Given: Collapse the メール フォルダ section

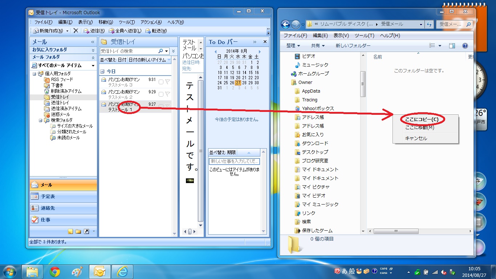Looking at the screenshot, I should point(93,57).
